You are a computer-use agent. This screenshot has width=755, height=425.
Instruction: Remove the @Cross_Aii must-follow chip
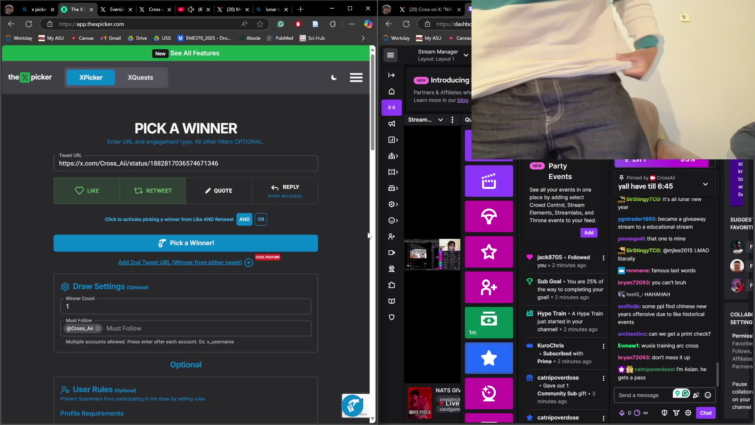[x=98, y=329]
